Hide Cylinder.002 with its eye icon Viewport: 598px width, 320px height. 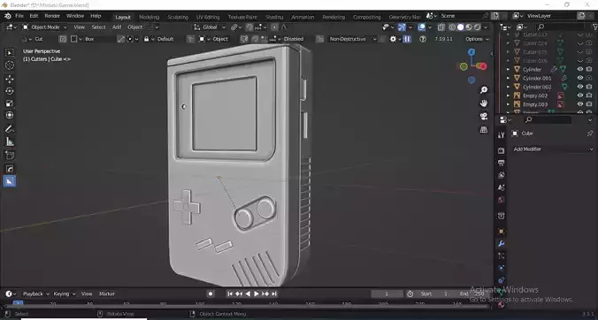coord(580,87)
